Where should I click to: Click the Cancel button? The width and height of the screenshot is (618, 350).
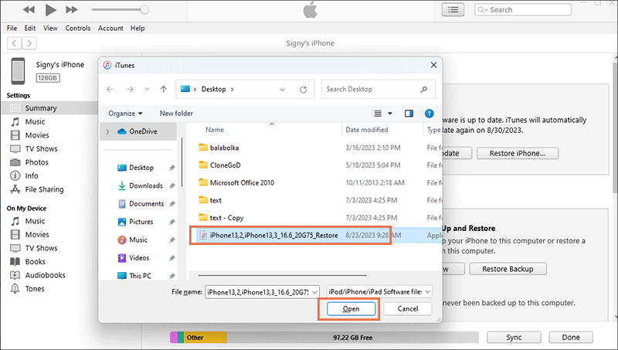[408, 308]
